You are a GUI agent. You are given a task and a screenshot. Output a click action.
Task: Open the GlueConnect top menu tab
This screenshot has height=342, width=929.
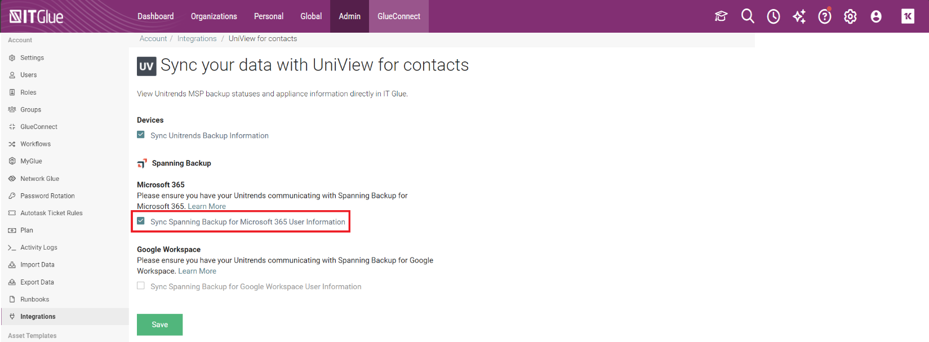pyautogui.click(x=399, y=16)
